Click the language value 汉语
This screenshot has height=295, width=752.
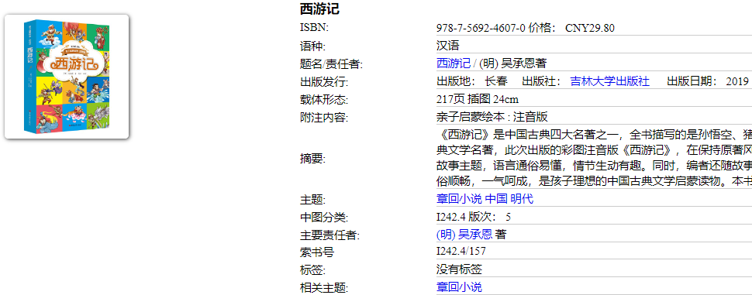pyautogui.click(x=448, y=46)
